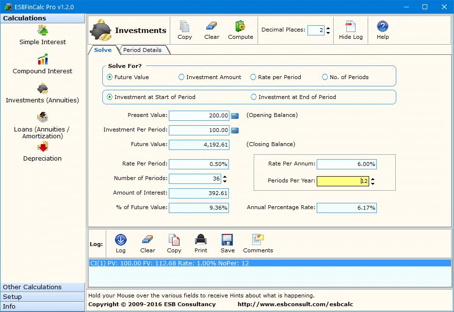Click the Amount of Interest field
Image resolution: width=454 pixels, height=312 pixels.
point(199,193)
